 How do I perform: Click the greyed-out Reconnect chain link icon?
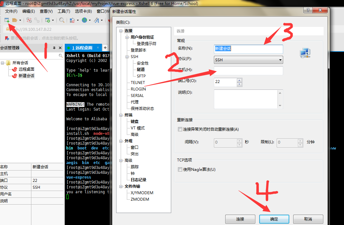click(37, 20)
